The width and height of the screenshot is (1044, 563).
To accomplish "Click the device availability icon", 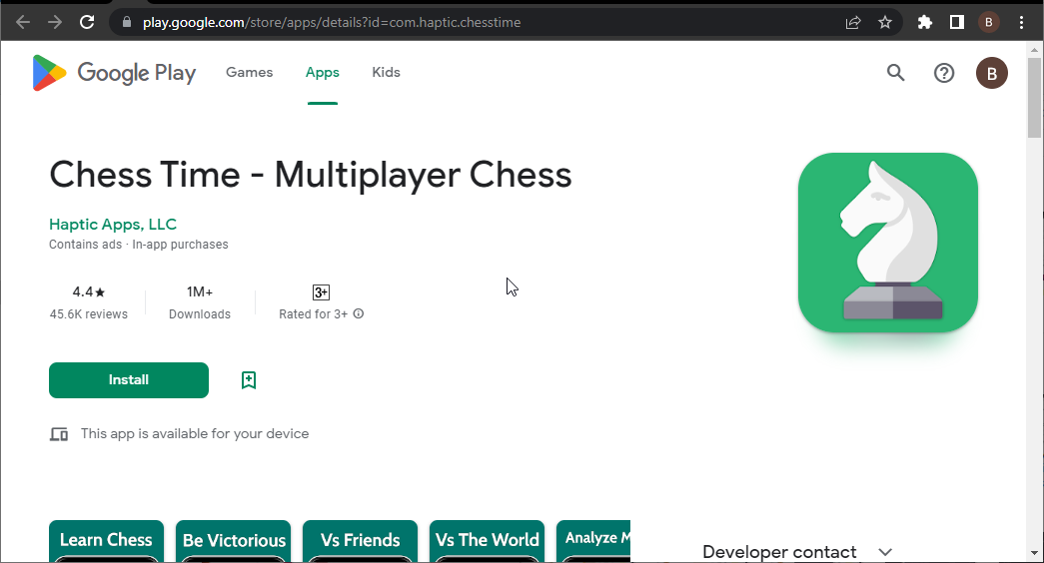I will [x=59, y=434].
